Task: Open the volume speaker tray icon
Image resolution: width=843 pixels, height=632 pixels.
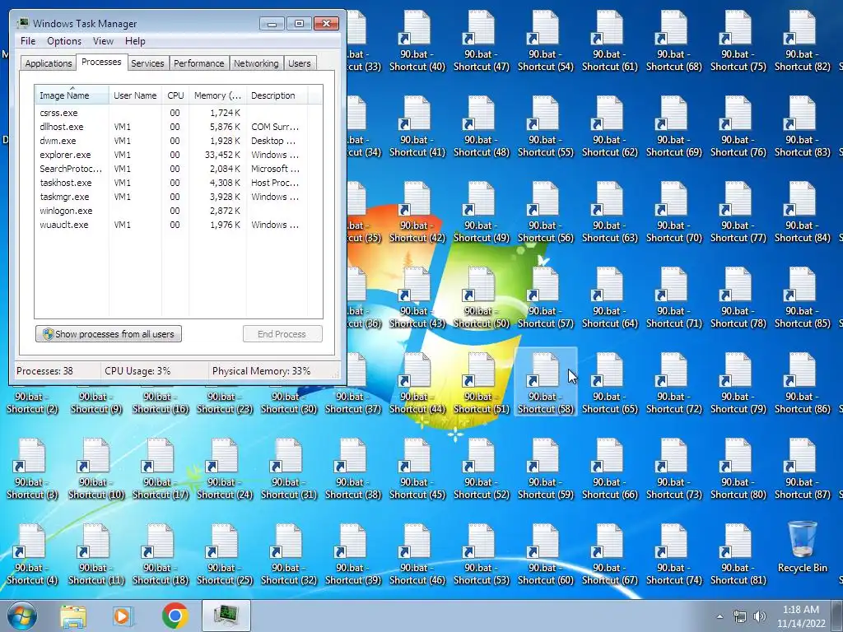Action: (x=759, y=616)
